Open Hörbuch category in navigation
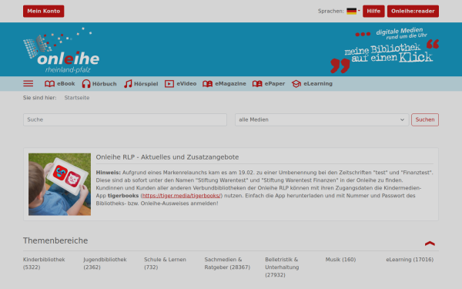Viewport: 462px width, 289px height. (x=99, y=84)
